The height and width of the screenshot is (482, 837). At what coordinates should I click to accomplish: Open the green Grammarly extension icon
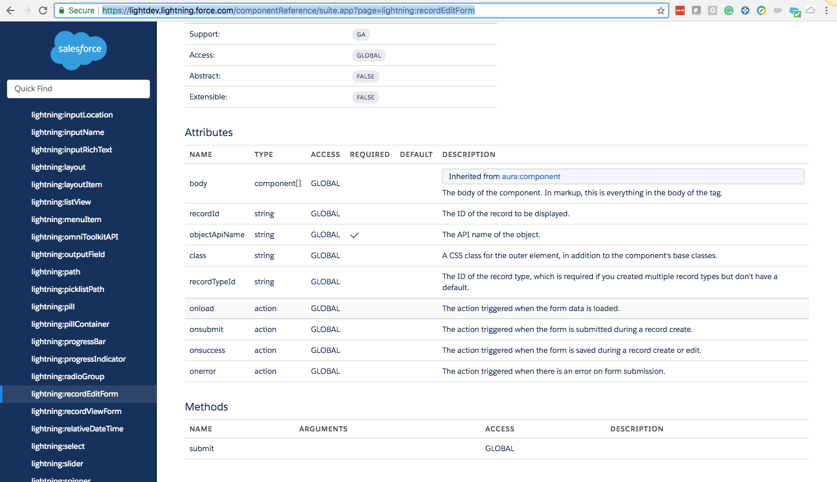click(729, 10)
